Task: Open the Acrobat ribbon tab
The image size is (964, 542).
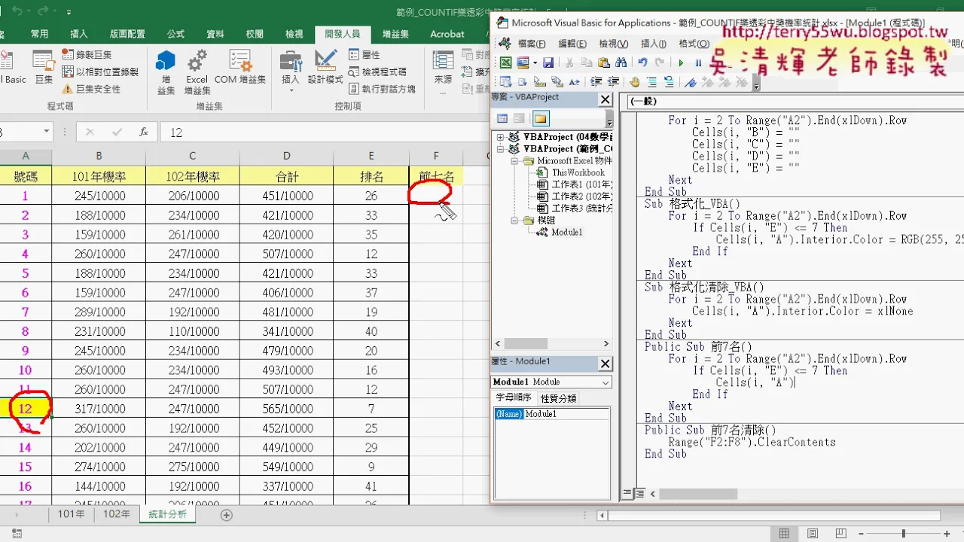Action: (447, 34)
